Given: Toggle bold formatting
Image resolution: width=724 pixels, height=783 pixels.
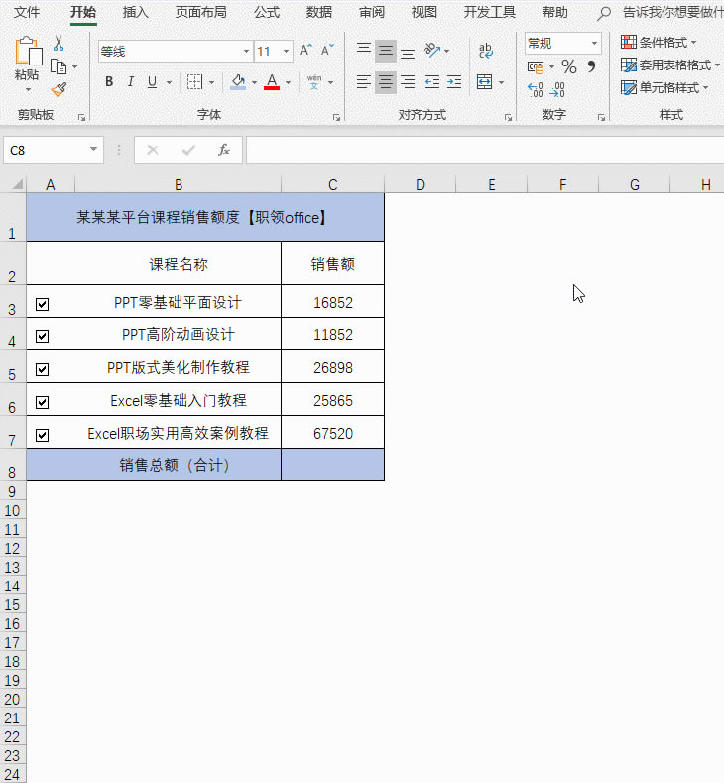Looking at the screenshot, I should 109,82.
